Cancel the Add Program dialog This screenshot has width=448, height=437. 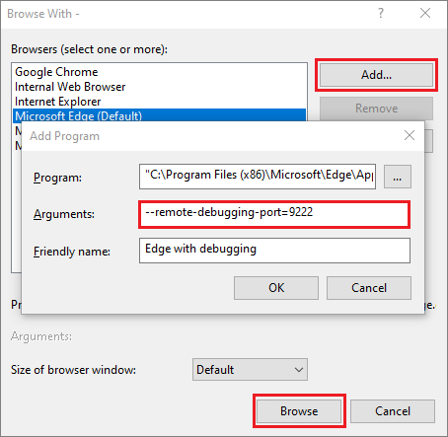pos(369,288)
